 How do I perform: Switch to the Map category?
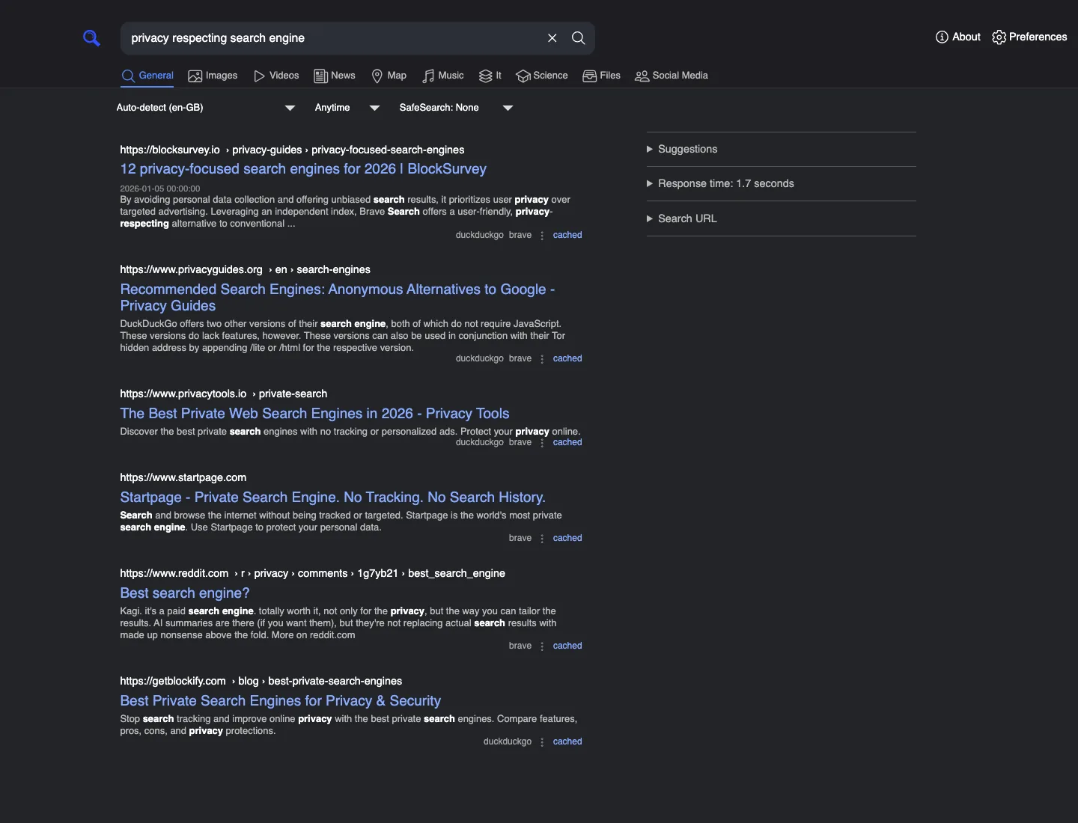(389, 76)
